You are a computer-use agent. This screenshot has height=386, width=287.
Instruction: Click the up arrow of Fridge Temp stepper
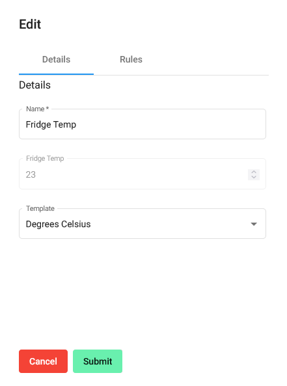coord(254,172)
